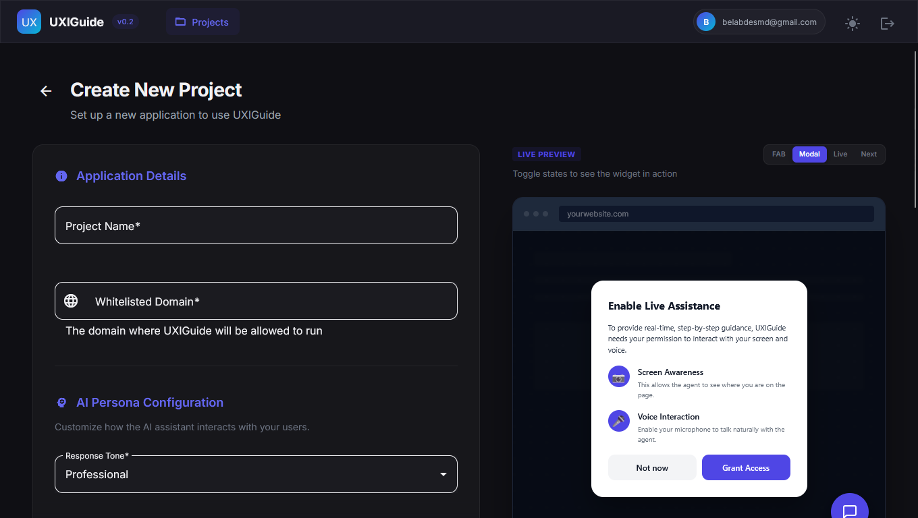Focus the Project Name input field
Viewport: 918px width, 518px height.
coord(256,225)
